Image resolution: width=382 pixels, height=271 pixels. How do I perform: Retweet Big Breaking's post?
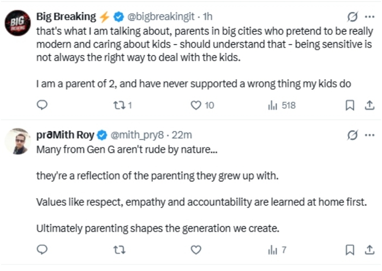tap(123, 105)
